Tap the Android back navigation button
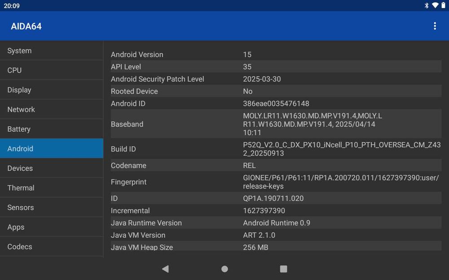The height and width of the screenshot is (280, 449). pos(165,269)
